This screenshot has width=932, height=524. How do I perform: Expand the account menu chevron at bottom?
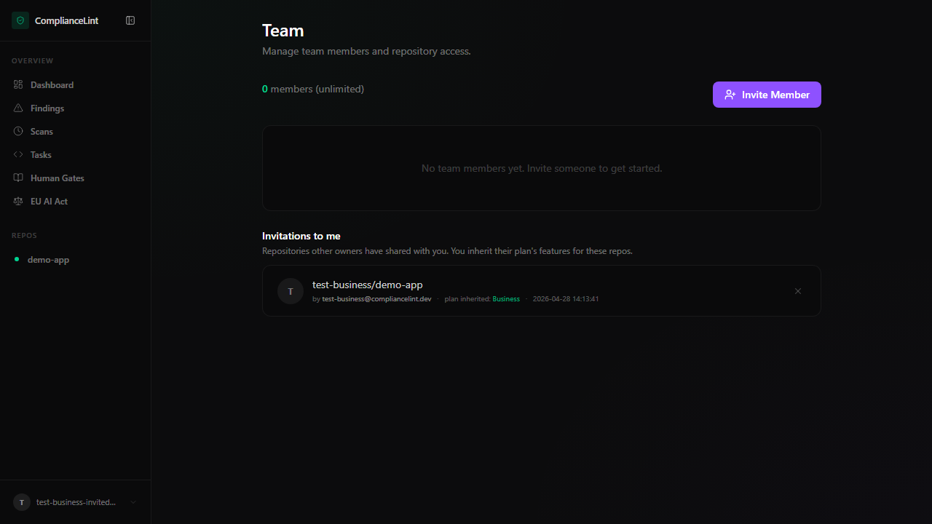click(x=133, y=502)
